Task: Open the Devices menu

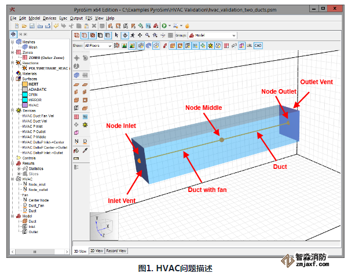Action: (x=50, y=19)
